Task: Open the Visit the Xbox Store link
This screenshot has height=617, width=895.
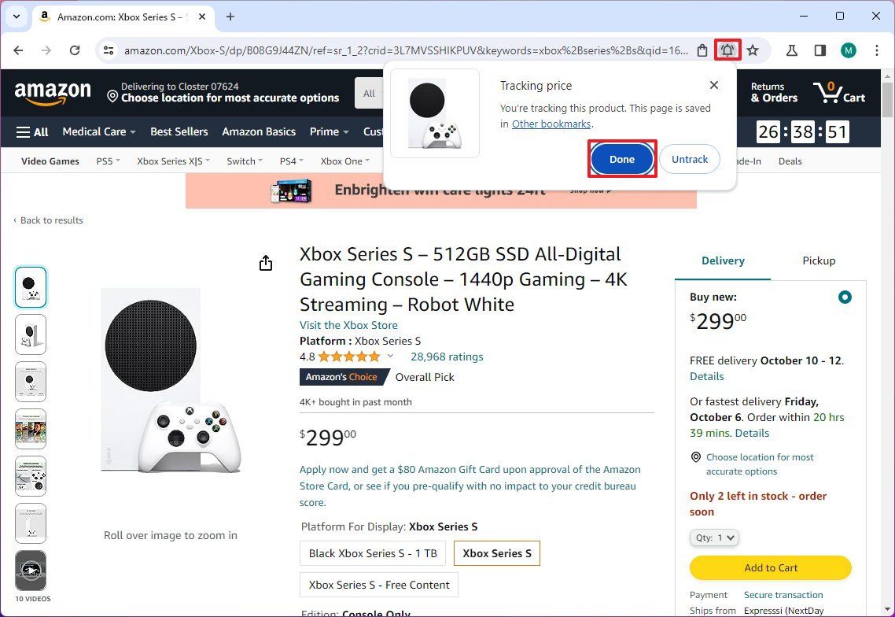Action: [x=348, y=325]
